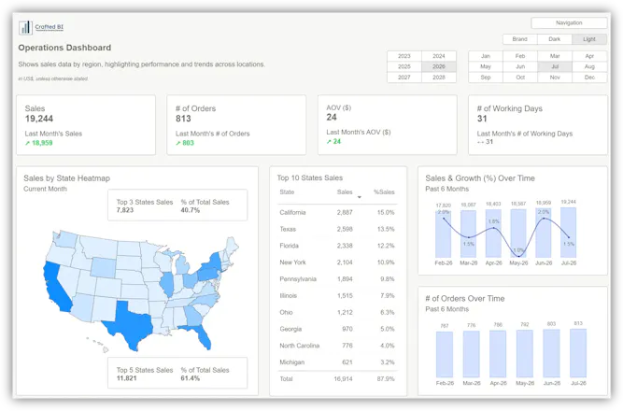Select year 2025 in year slicer
Screen dimensions: 623x411
click(404, 66)
